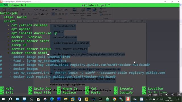Align text left in WordPad

pos(53,14)
